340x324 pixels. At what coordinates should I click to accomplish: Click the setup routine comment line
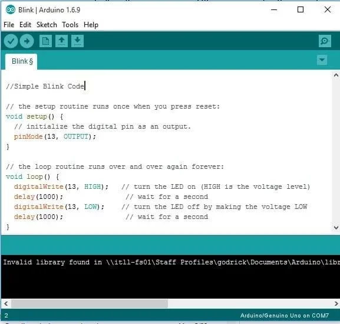pyautogui.click(x=113, y=107)
